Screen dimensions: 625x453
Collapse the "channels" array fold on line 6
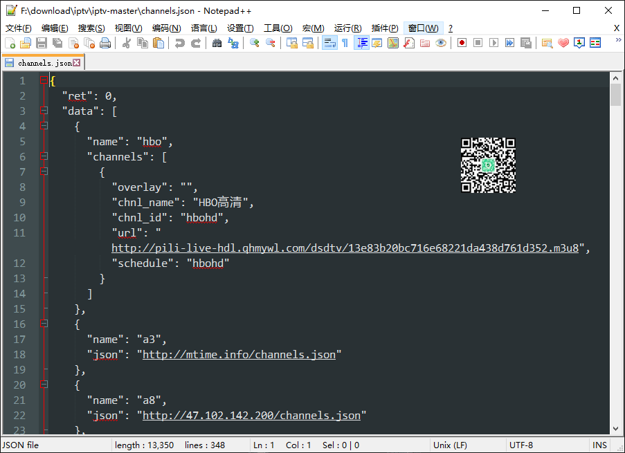point(44,156)
